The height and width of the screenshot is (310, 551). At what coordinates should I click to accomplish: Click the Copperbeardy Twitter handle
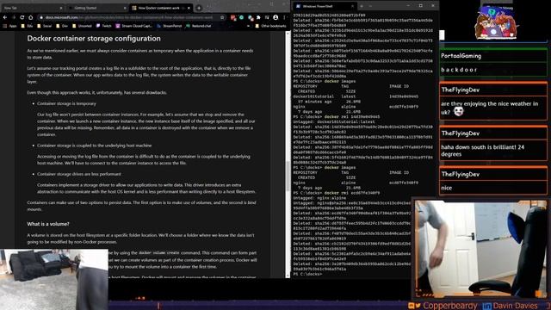[x=449, y=306]
